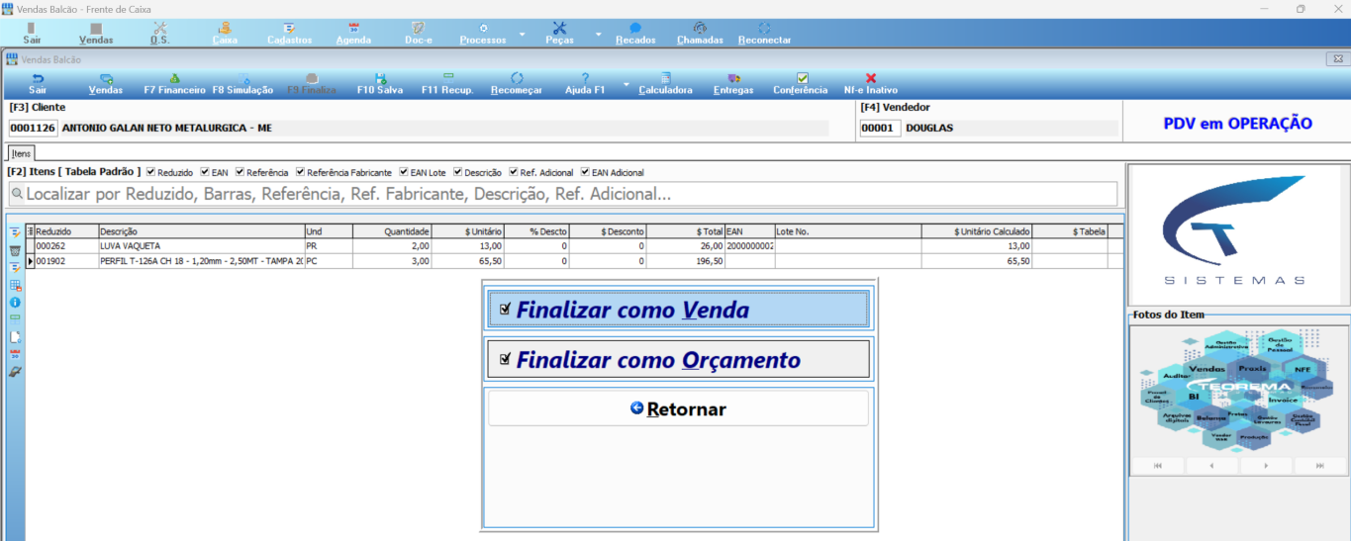Close the Vendas Balcão inner window
1351x541 pixels.
tap(1337, 59)
